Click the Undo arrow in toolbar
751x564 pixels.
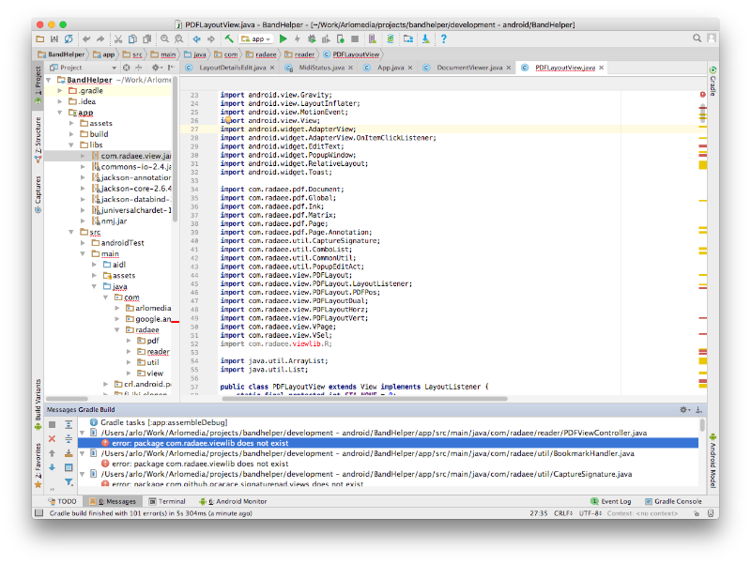coord(86,38)
